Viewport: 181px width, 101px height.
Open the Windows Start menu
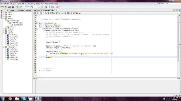point(3,99)
